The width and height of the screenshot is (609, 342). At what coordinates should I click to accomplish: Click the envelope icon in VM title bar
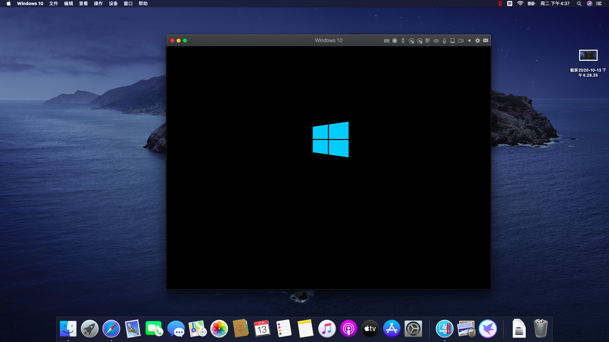pos(486,41)
